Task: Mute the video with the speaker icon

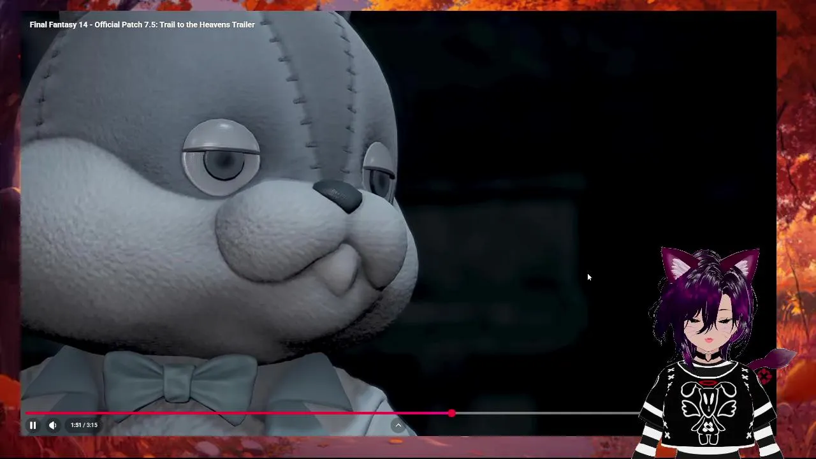Action: pos(53,425)
